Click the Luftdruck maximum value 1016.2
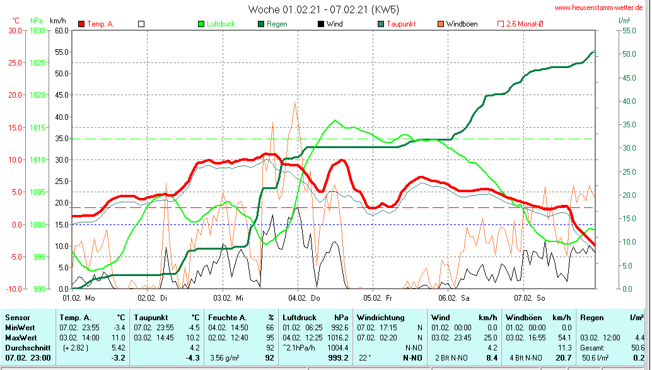This screenshot has height=370, width=652. (x=338, y=338)
